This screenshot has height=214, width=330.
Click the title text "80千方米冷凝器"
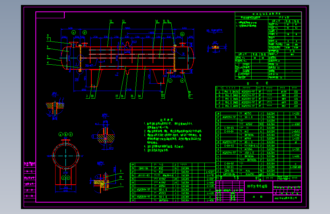[x=257, y=187]
